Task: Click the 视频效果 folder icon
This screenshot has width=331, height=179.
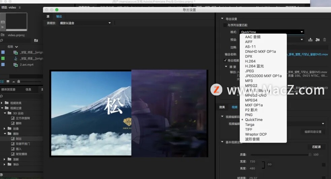Action: point(6,103)
